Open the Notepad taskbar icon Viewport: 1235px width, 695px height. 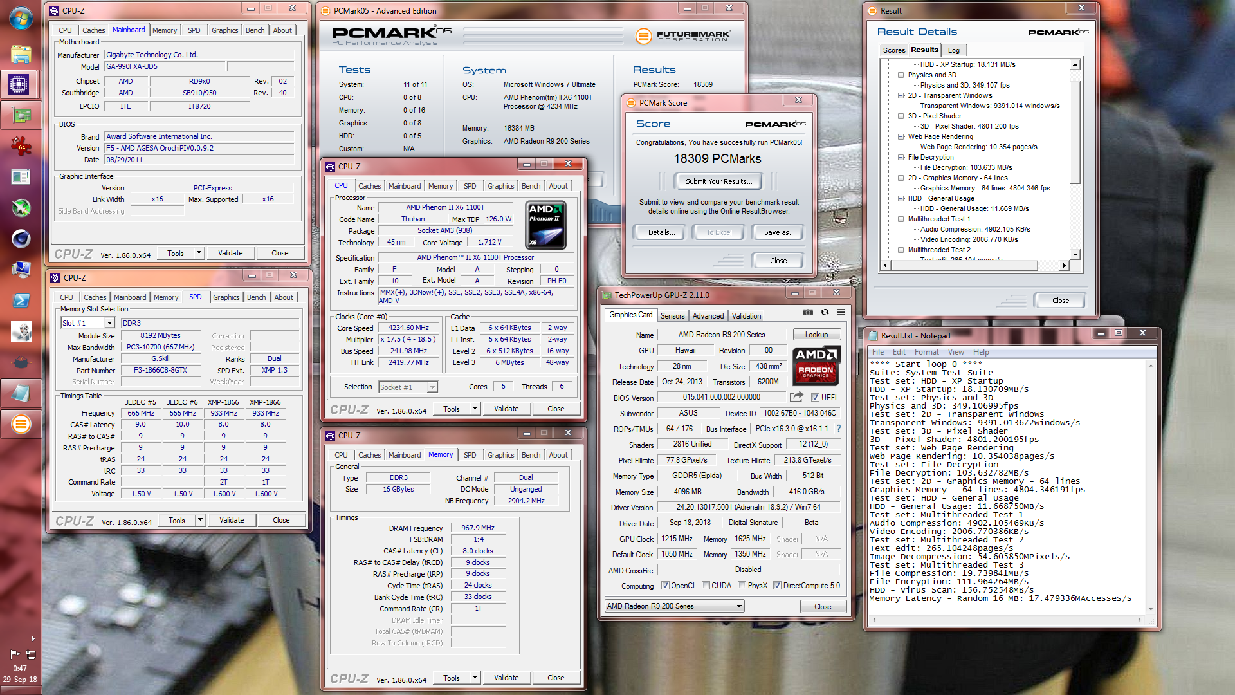pyautogui.click(x=21, y=393)
